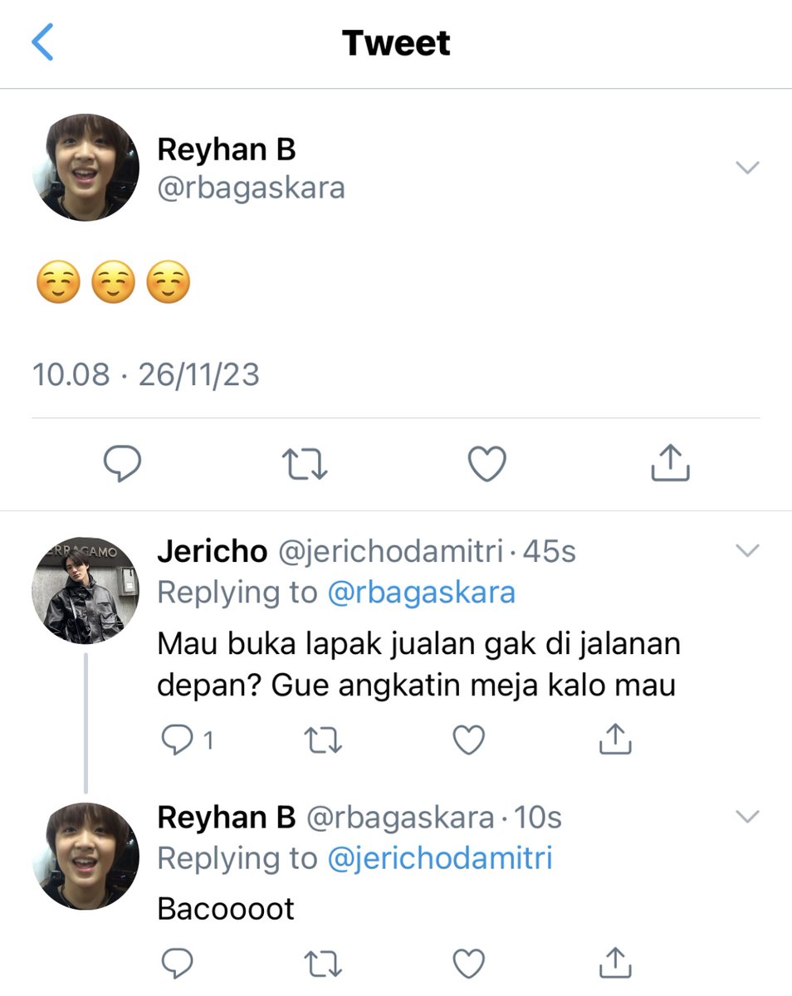Like the main tweet by Reyhan B
The height and width of the screenshot is (996, 792).
487,464
